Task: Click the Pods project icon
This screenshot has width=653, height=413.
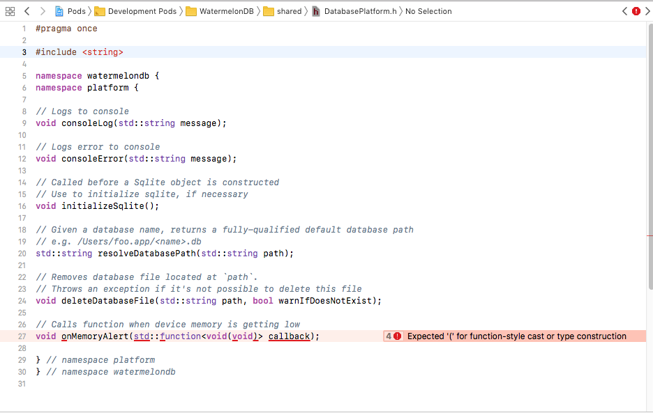Action: pos(59,11)
